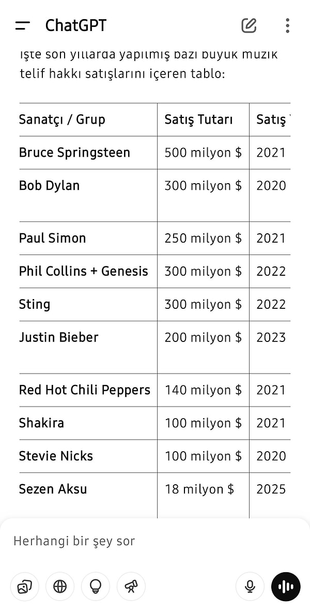The height and width of the screenshot is (612, 310).
Task: Enable web search globe icon
Action: point(60,586)
